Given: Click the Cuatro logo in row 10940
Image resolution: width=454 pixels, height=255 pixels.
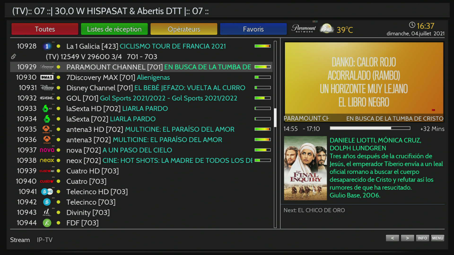Looking at the screenshot, I should coord(47,181).
